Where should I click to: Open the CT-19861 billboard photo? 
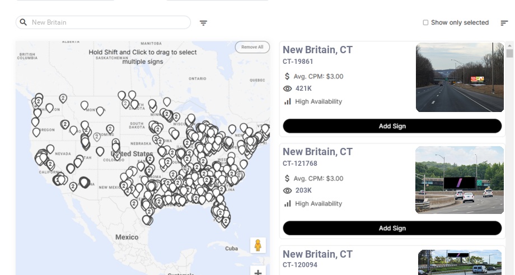460,77
